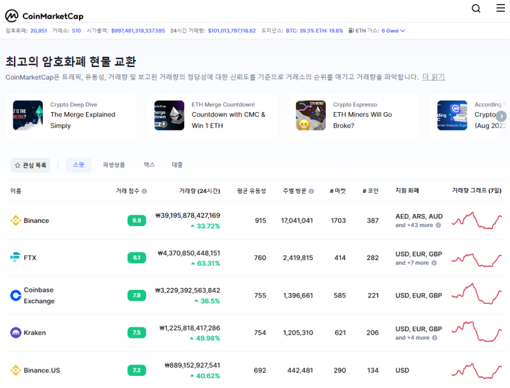Click info icon next to Kraken's +4 more

(435, 338)
